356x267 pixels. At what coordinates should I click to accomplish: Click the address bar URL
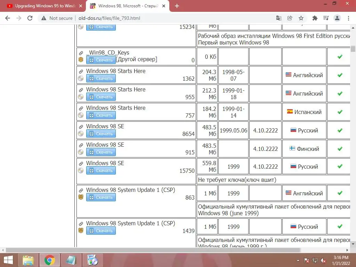(109, 18)
